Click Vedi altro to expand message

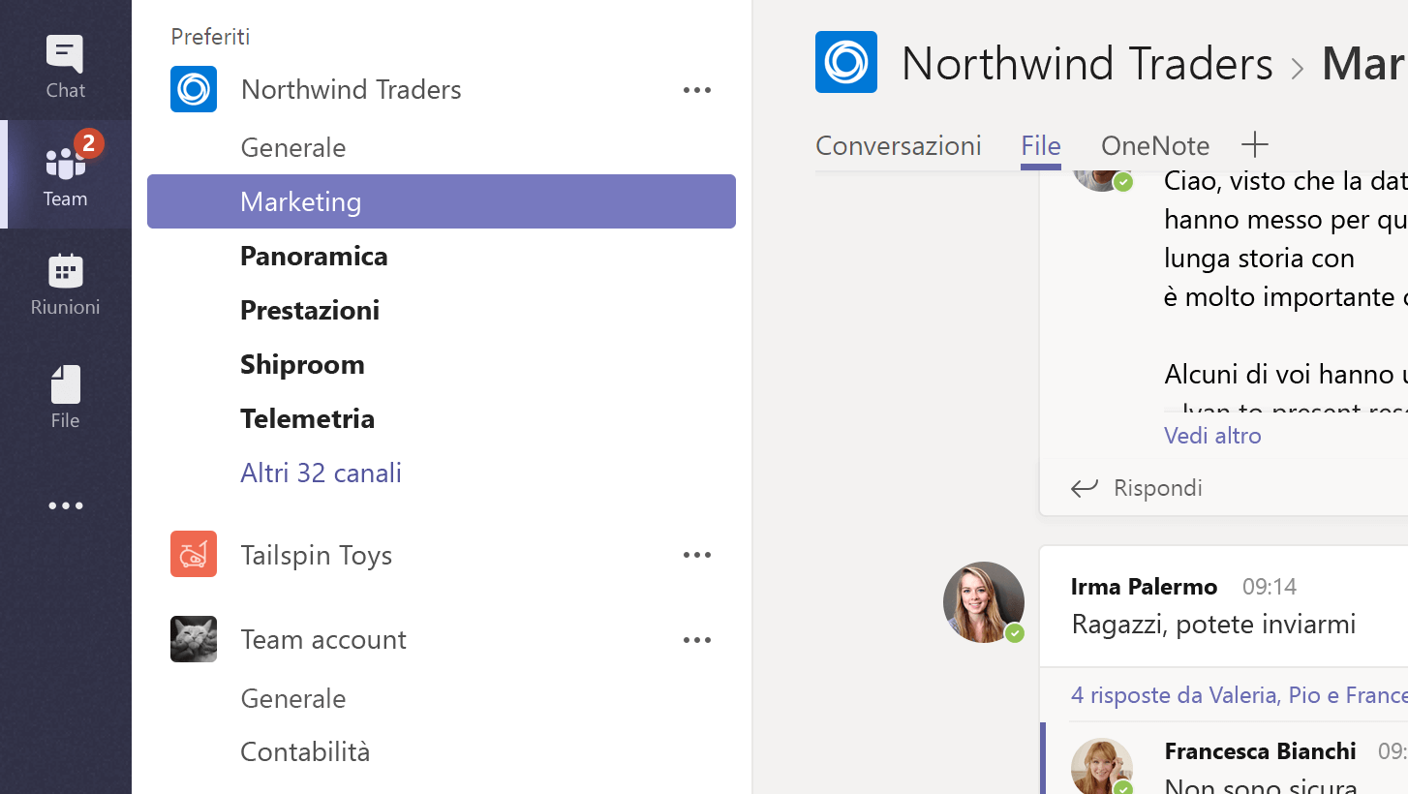pyautogui.click(x=1212, y=436)
